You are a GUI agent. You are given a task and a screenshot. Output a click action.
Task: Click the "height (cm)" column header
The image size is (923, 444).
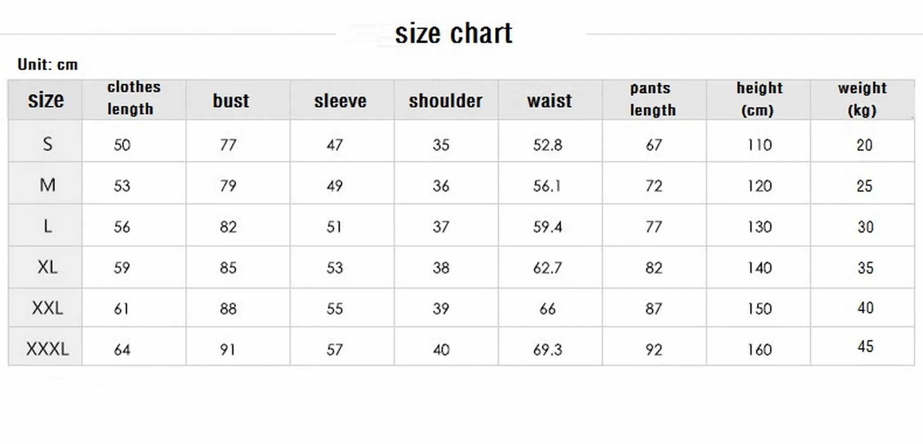[x=759, y=99]
